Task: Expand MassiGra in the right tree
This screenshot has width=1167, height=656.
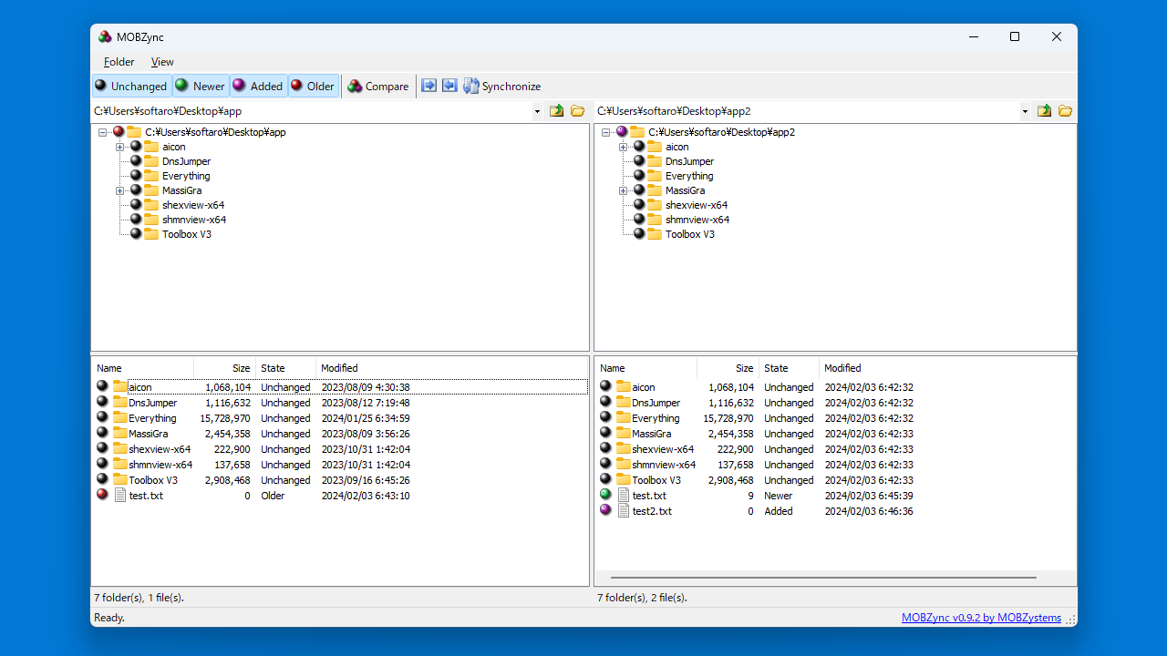Action: [623, 190]
